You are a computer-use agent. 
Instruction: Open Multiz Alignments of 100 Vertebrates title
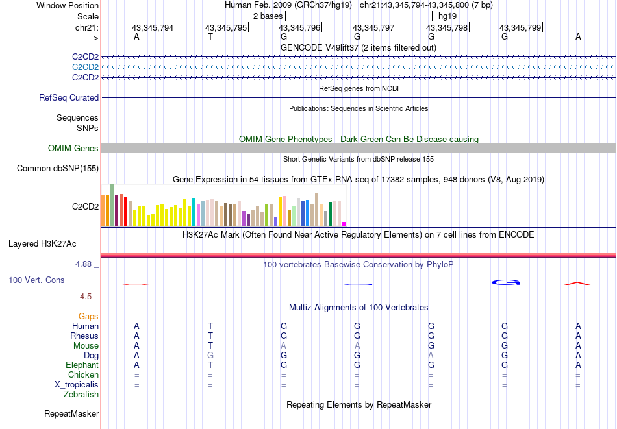(x=359, y=308)
